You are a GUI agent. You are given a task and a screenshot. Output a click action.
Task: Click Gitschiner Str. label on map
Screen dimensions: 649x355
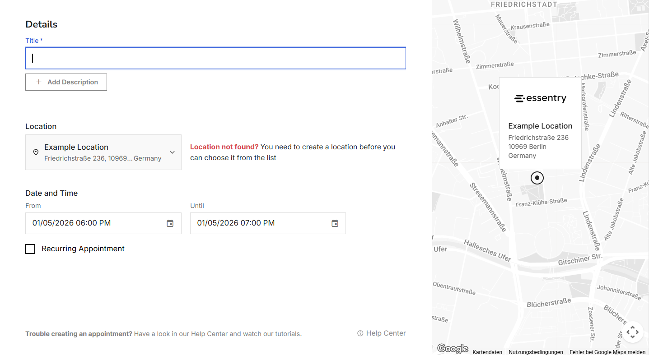point(580,259)
